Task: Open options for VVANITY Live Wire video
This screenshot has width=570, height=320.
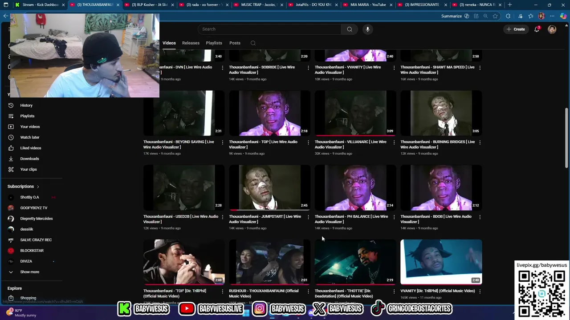Action: coord(394,68)
